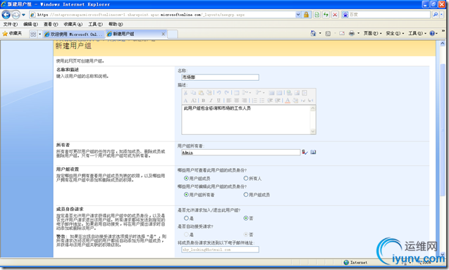Toggle Italic formatting in description editor
Image resolution: width=449 pixels, height=270 pixels.
tap(211, 101)
